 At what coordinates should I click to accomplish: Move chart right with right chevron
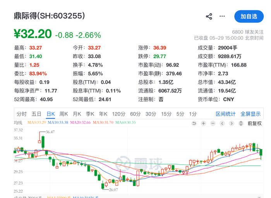(232, 124)
